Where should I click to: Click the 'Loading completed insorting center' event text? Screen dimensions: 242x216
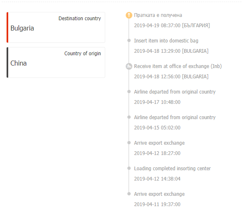(172, 169)
